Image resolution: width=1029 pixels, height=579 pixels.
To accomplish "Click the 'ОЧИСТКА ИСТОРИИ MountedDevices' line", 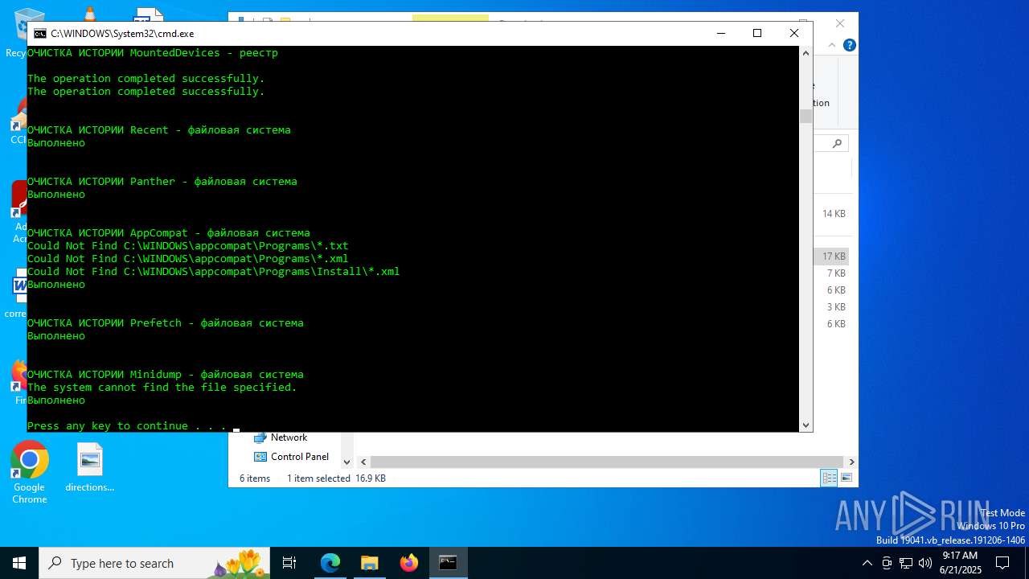I will click(152, 53).
